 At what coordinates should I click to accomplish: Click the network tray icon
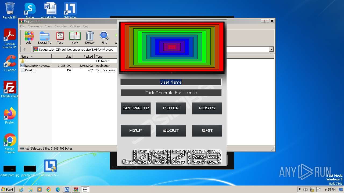click(312, 190)
